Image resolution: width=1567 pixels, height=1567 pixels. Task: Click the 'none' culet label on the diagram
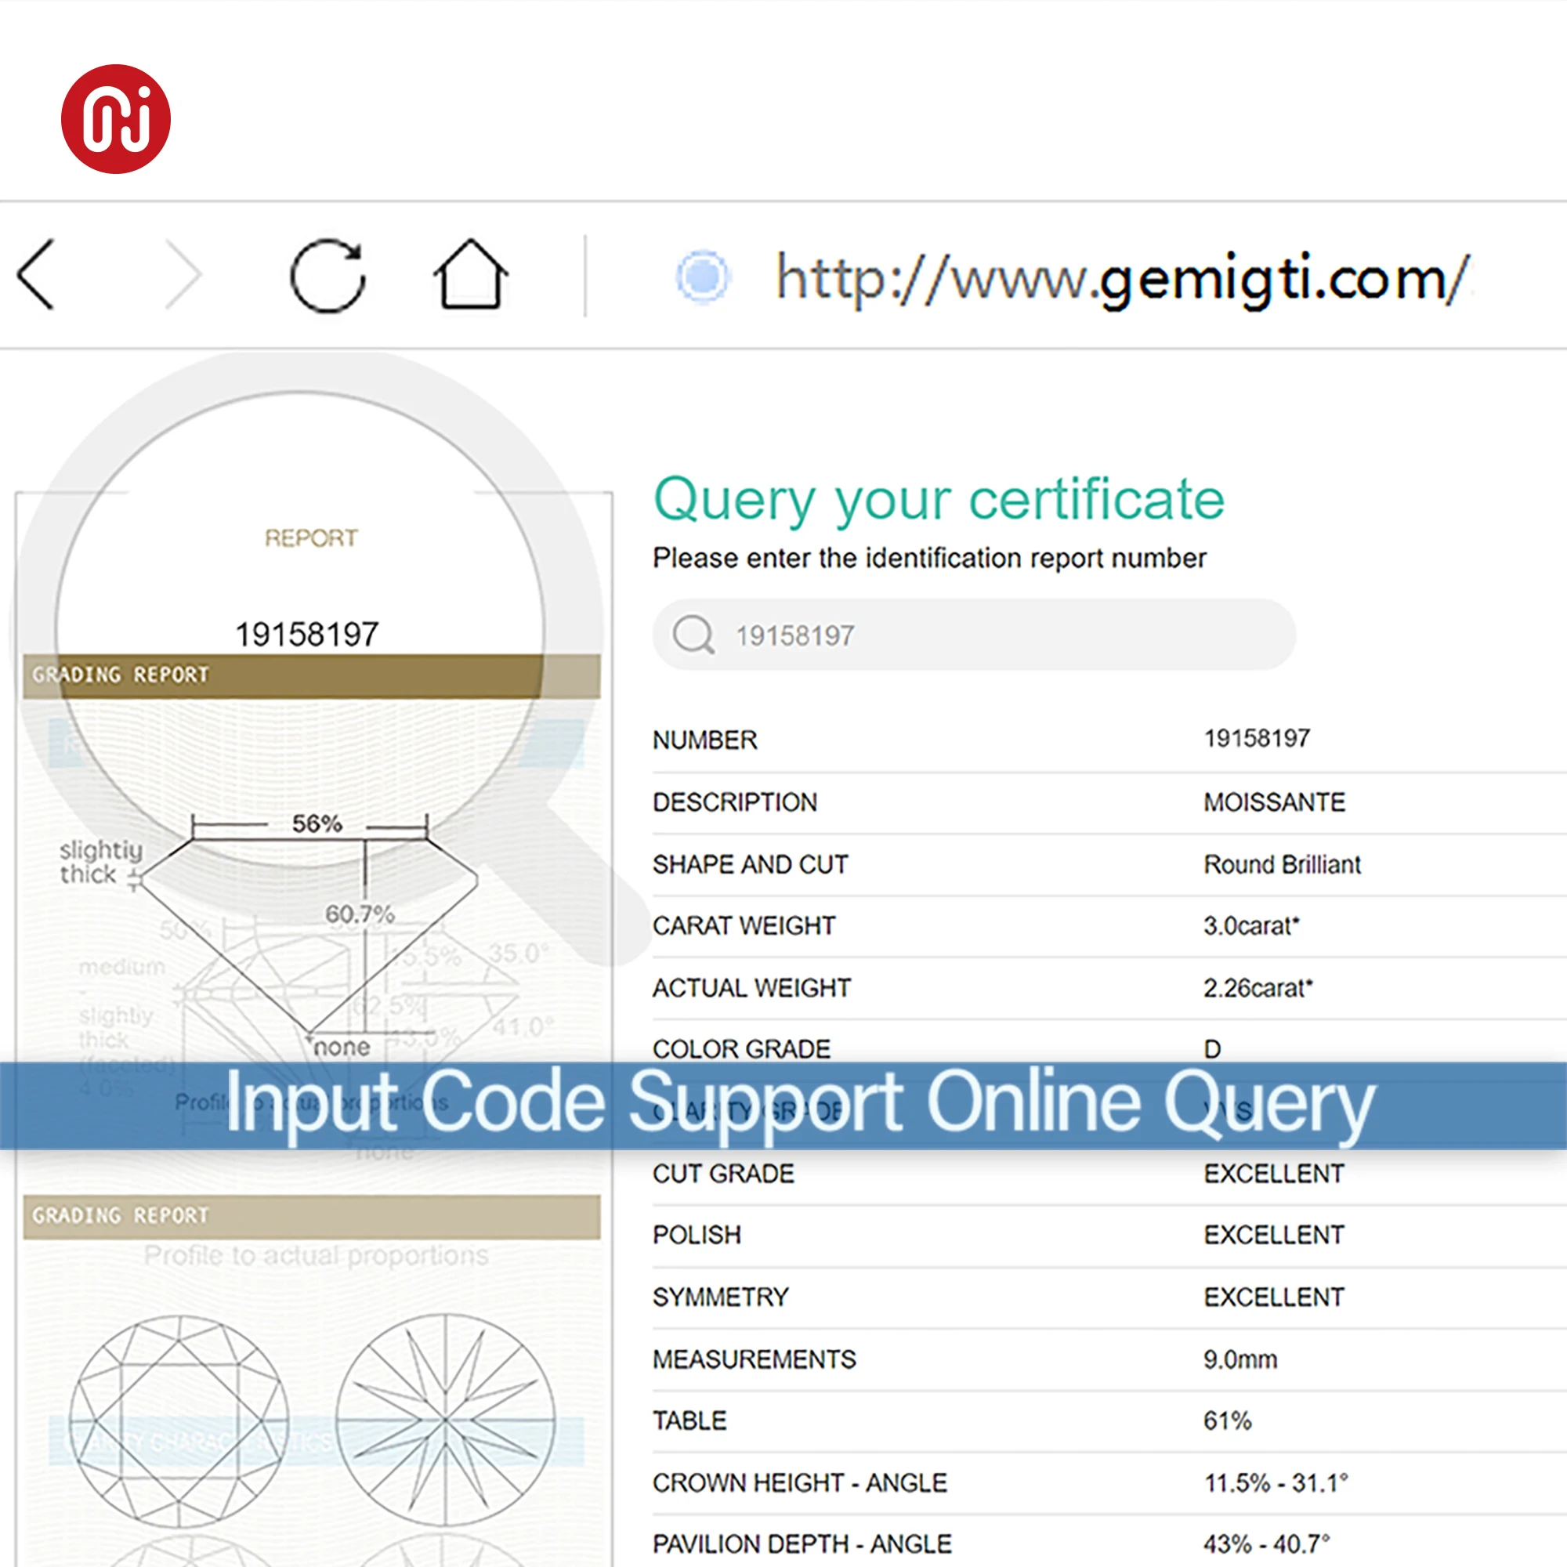click(342, 1047)
